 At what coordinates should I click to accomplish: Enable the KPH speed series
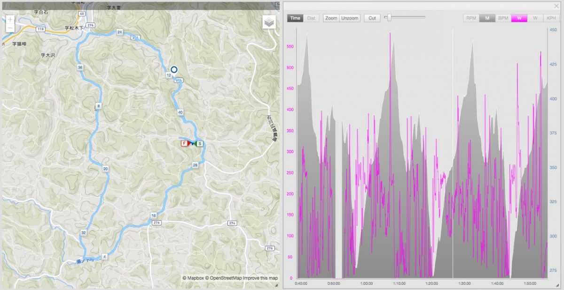tap(551, 18)
